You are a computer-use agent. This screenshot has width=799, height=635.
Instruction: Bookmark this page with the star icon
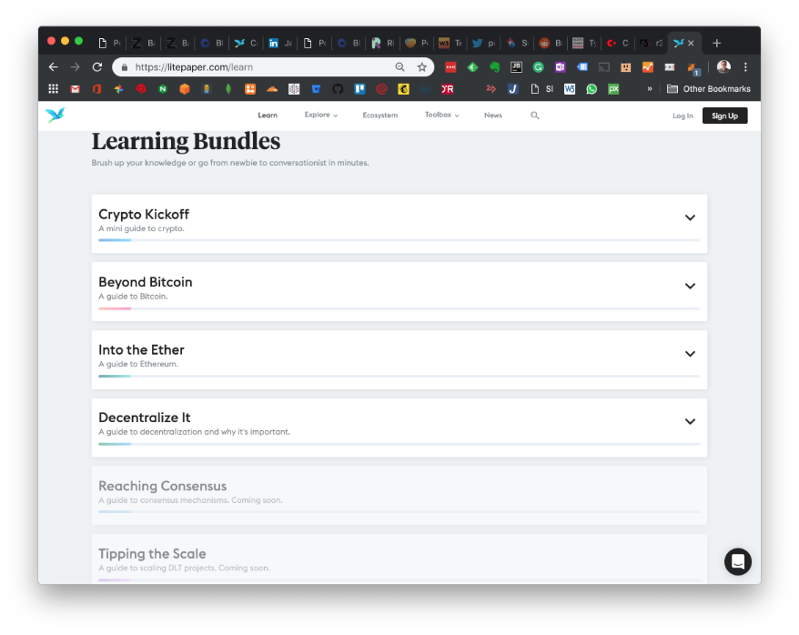[422, 67]
